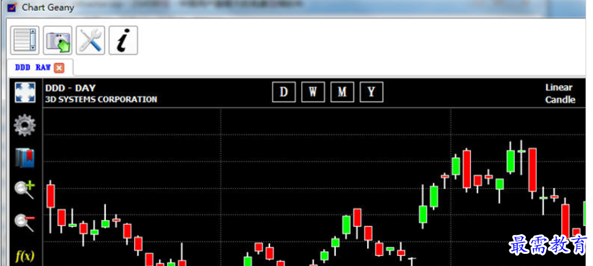The image size is (593, 266).
Task: Select the M monthly timeframe button
Action: [x=342, y=92]
